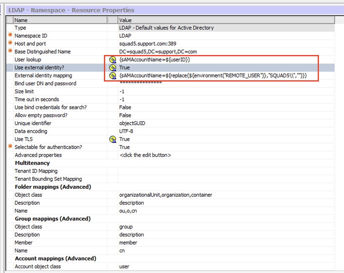Image resolution: width=344 pixels, height=273 pixels.
Task: Edit the Size limit value
Action: point(122,92)
